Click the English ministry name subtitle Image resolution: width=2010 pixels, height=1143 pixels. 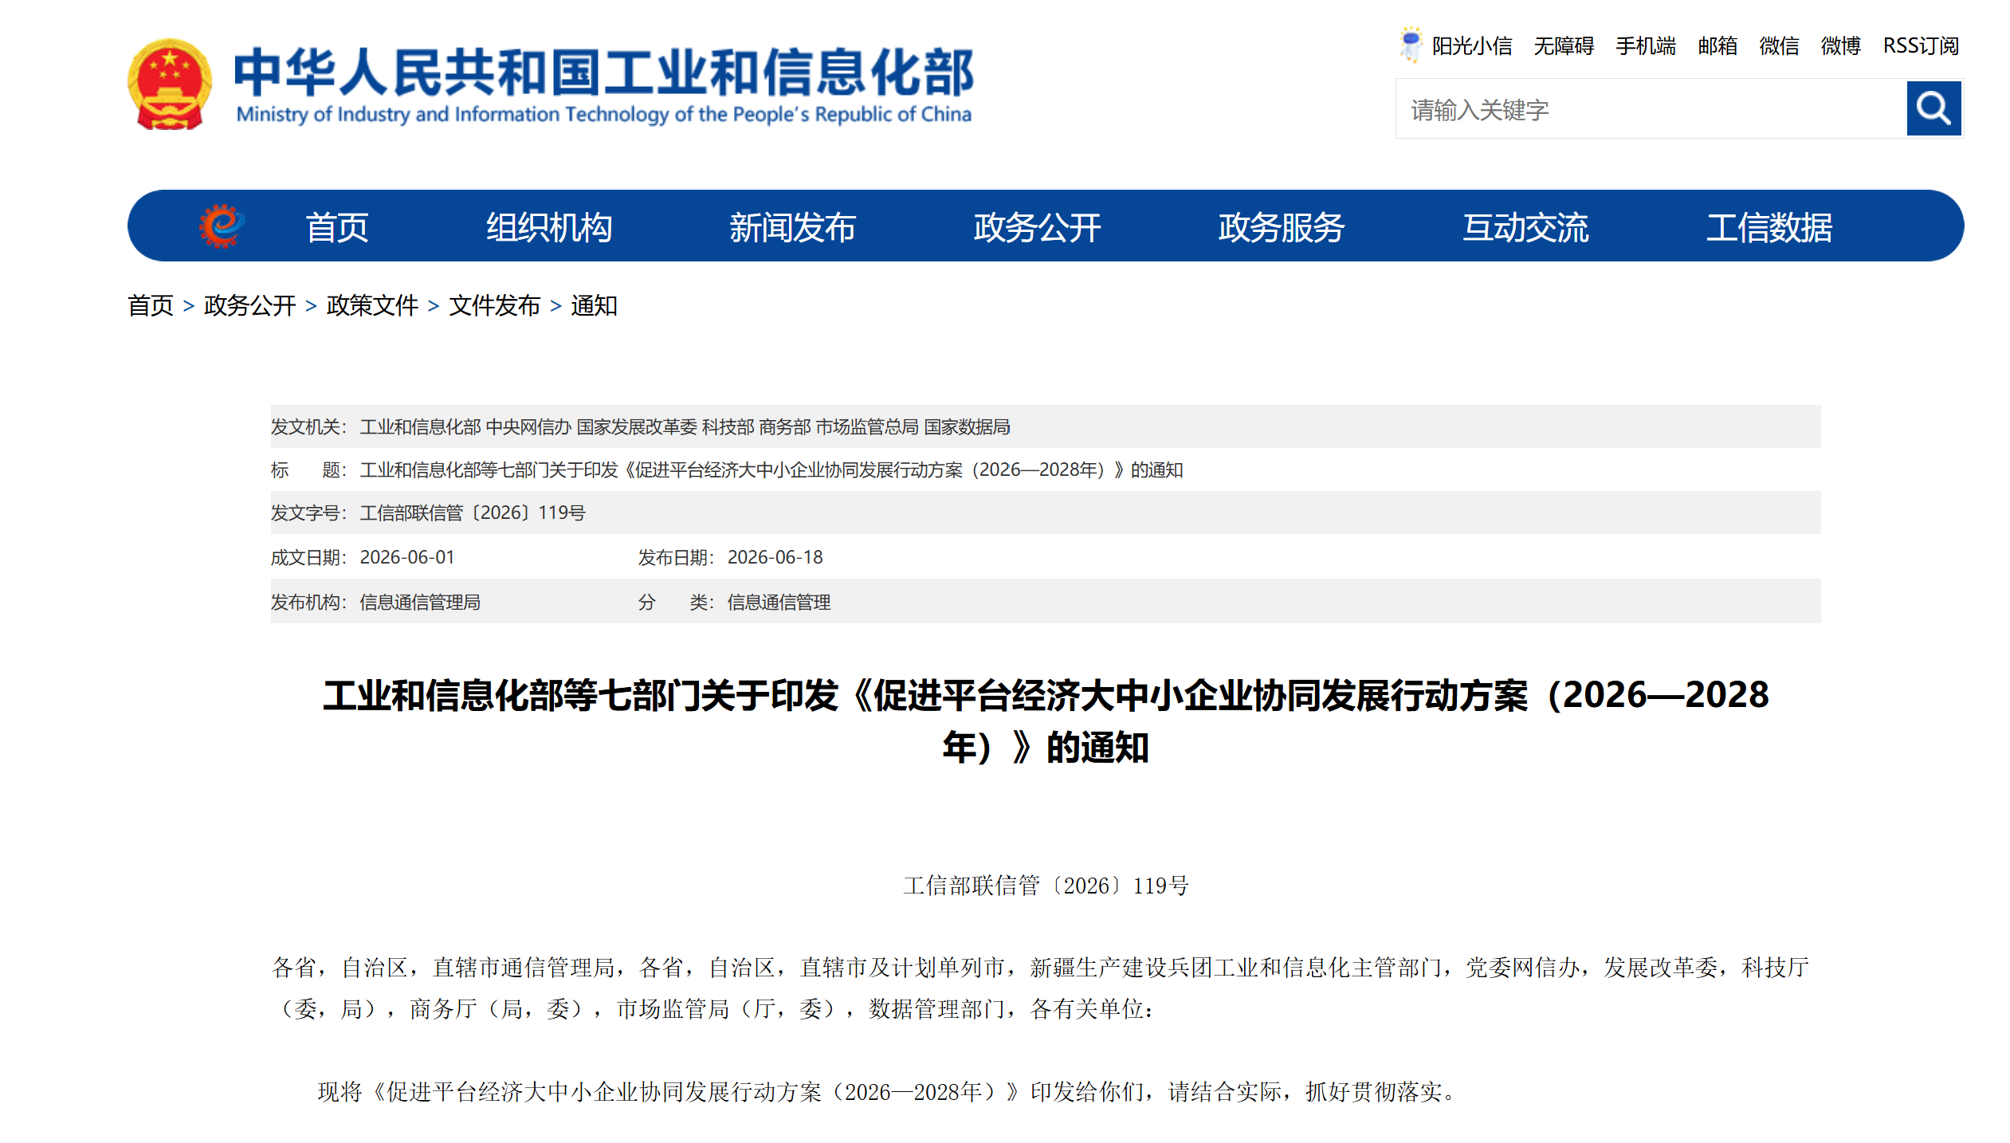point(604,115)
